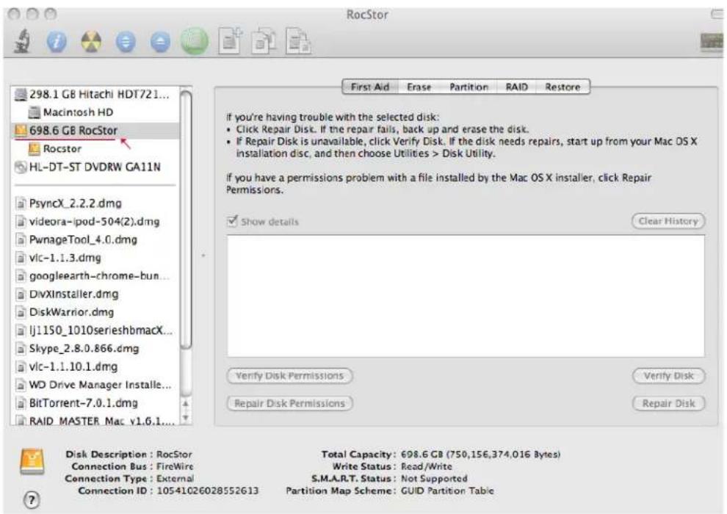Select WD Drive Manager Installe... image

(95, 385)
